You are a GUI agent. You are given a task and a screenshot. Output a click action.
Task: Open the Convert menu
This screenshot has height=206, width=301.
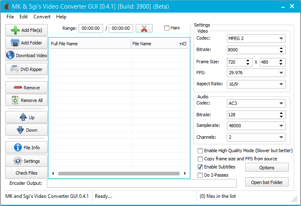[42, 17]
